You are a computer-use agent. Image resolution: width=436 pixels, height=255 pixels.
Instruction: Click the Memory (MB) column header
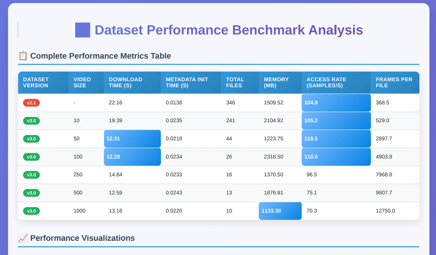(x=276, y=82)
